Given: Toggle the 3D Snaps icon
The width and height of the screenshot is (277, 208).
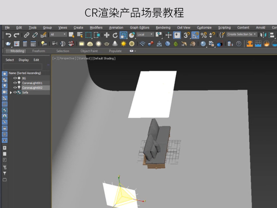Looking at the screenshot, I should coord(187,35).
